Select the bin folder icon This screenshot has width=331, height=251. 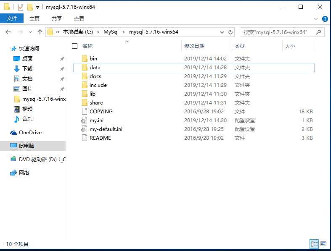[85, 58]
